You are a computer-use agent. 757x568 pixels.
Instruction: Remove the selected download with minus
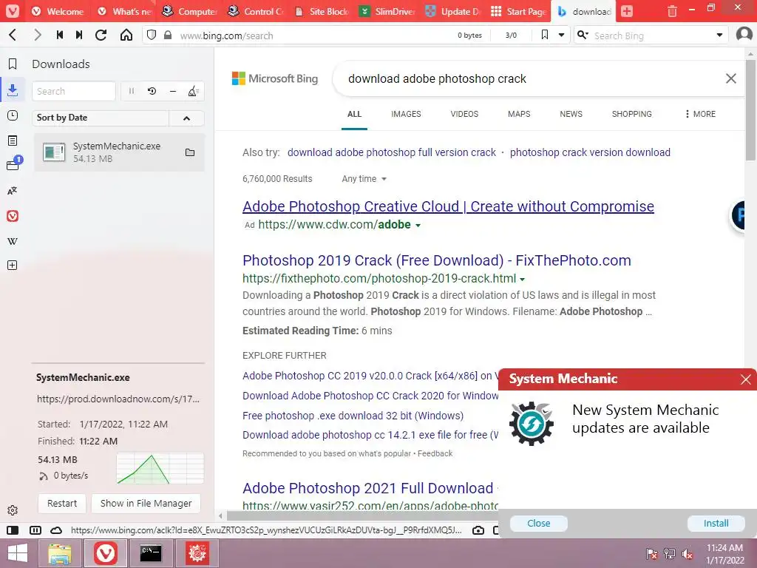pyautogui.click(x=173, y=91)
